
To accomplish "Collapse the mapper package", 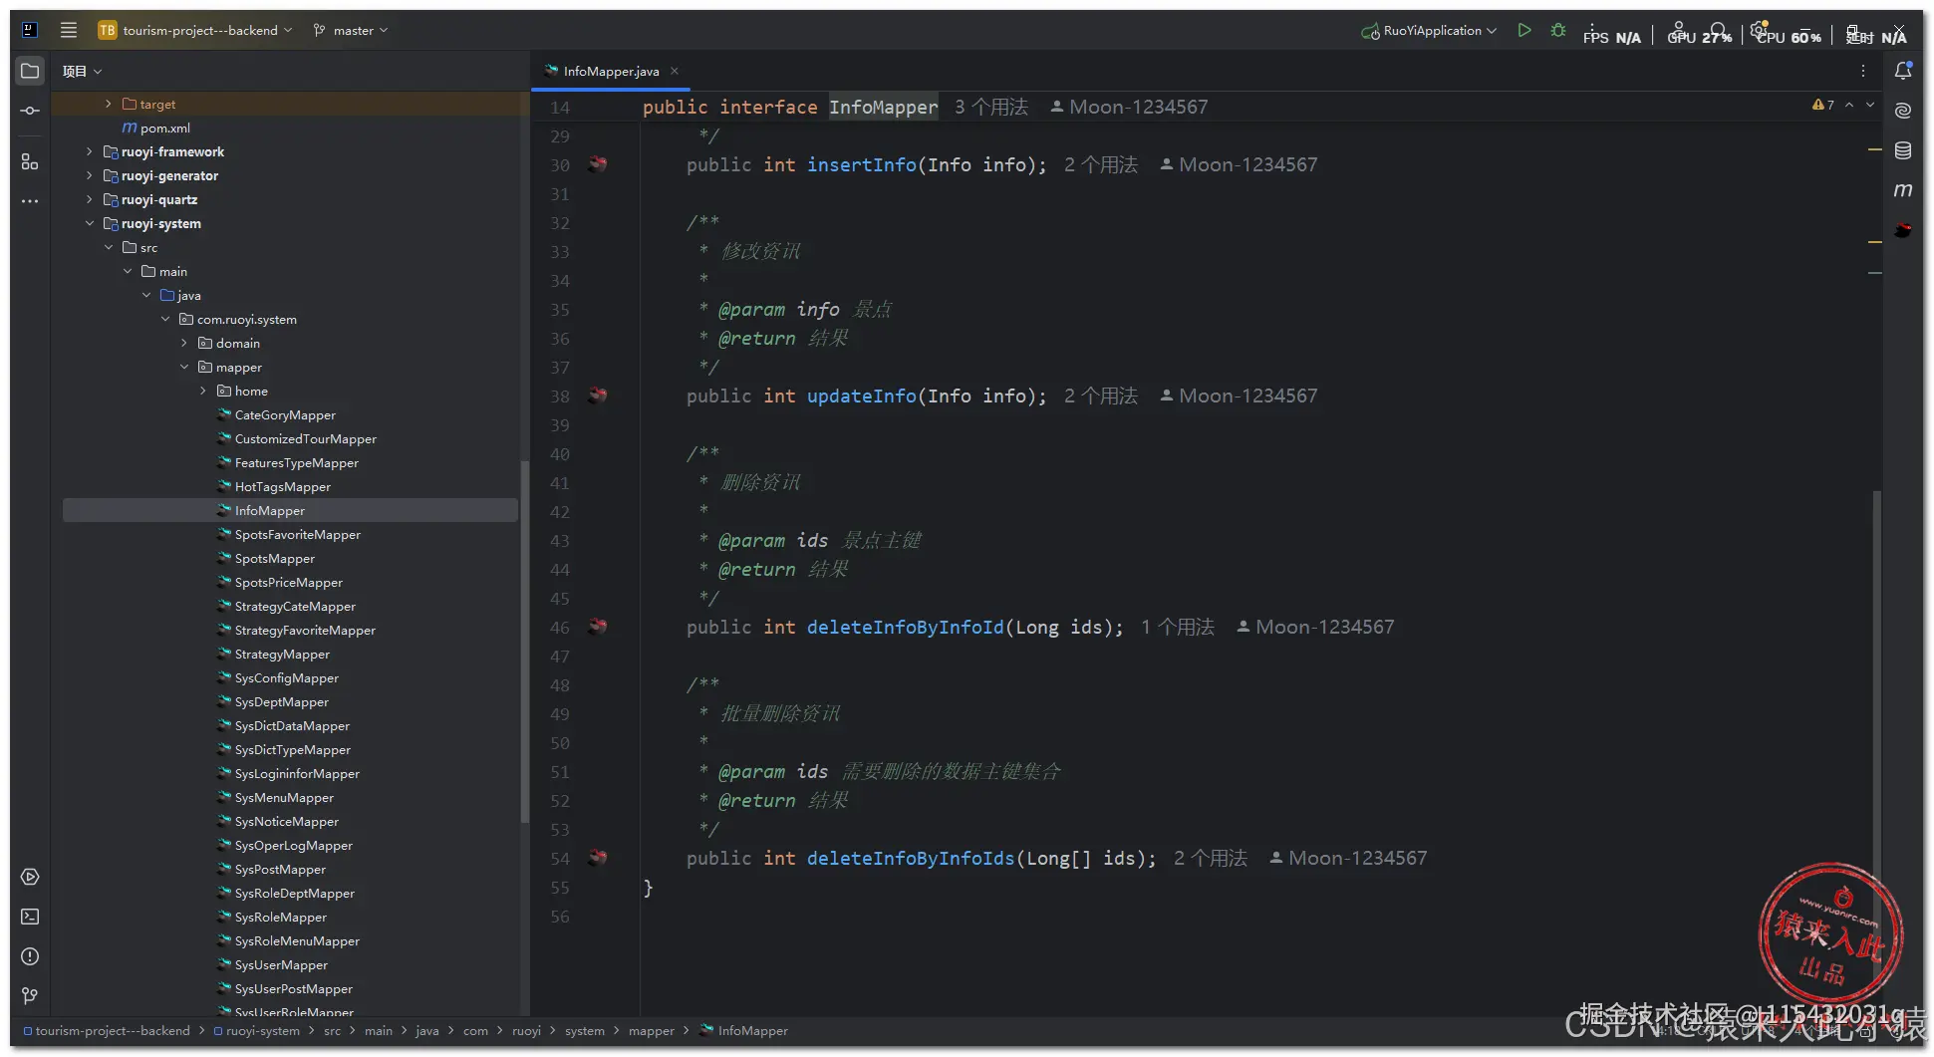I will point(184,367).
